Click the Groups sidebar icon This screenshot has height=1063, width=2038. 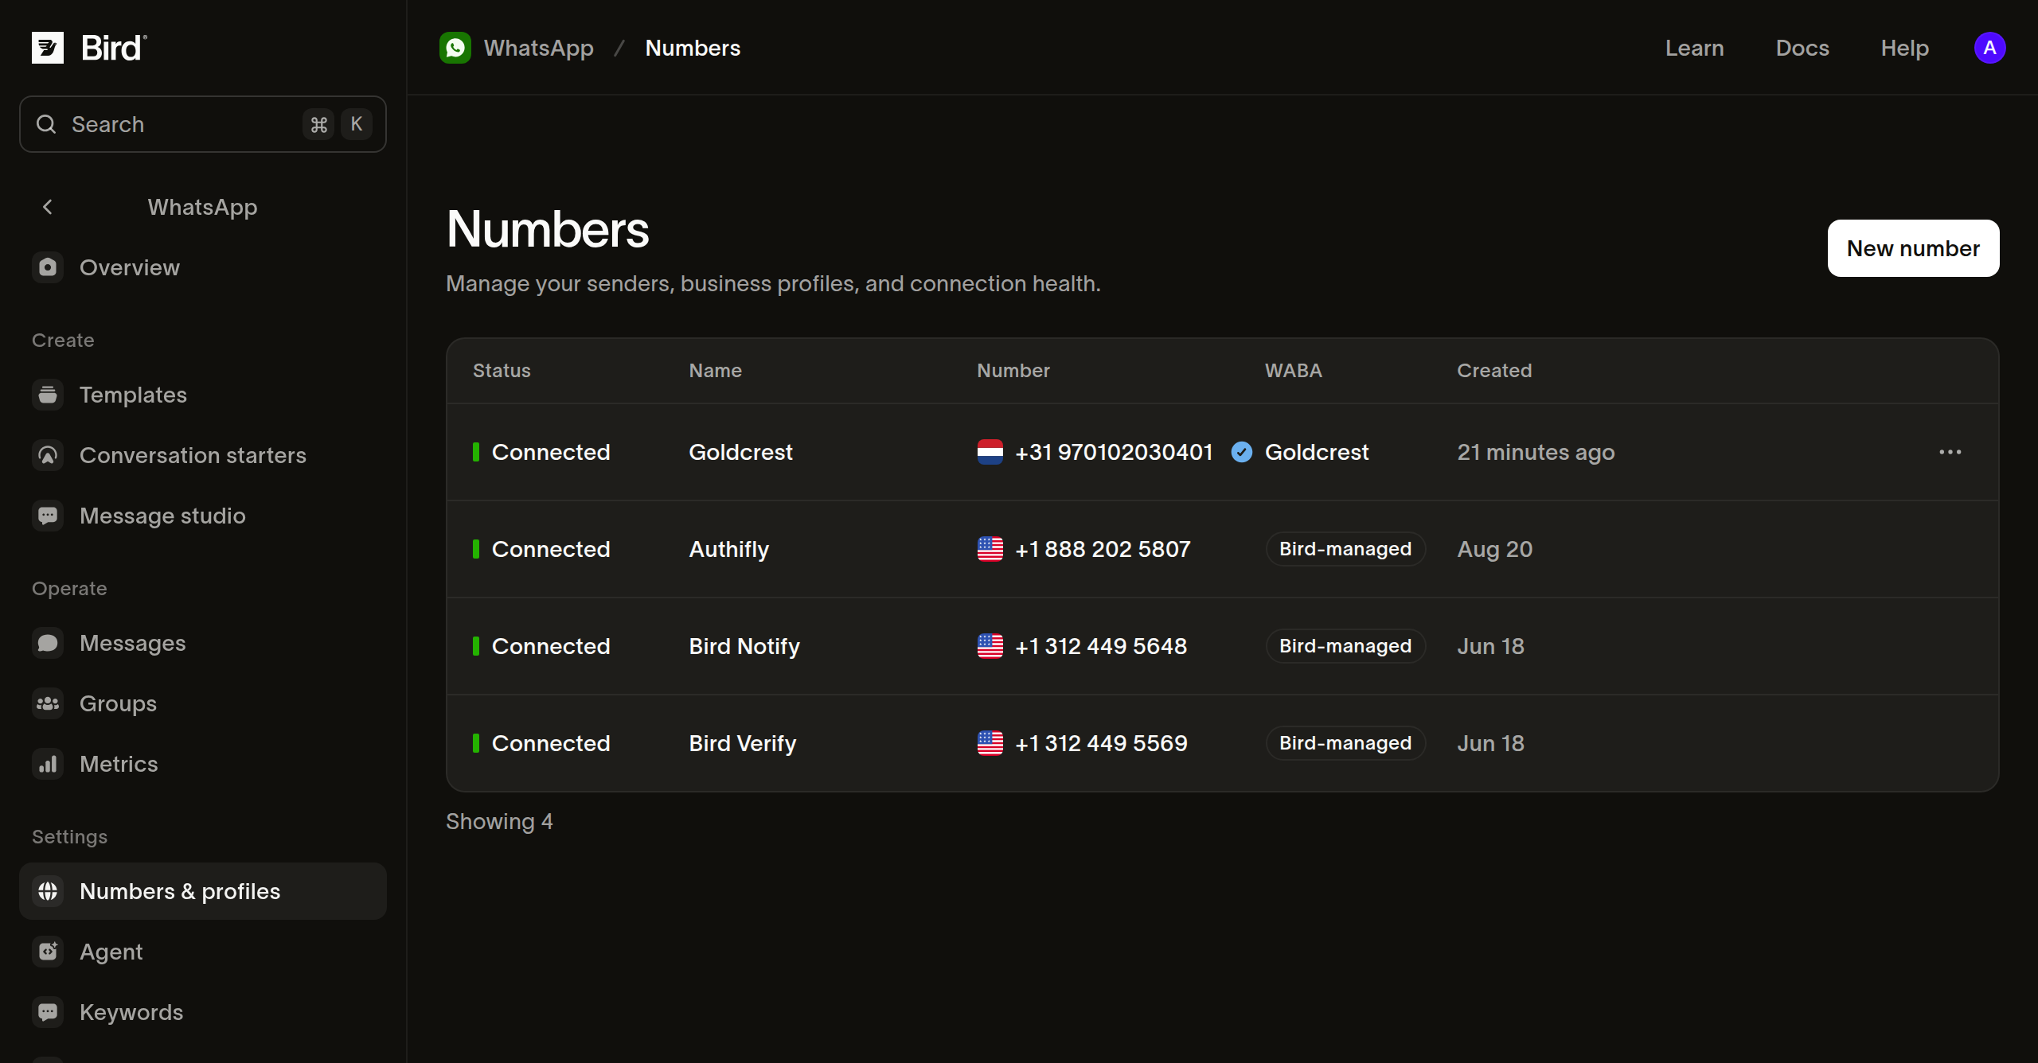pyautogui.click(x=48, y=703)
